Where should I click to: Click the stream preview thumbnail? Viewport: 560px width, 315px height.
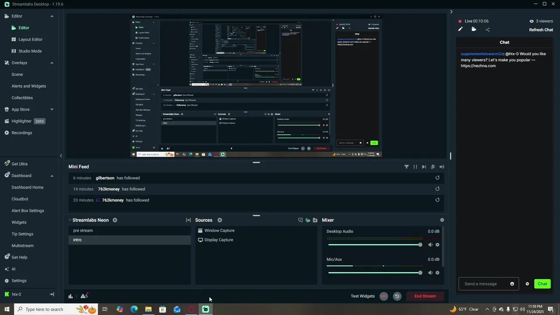256,85
